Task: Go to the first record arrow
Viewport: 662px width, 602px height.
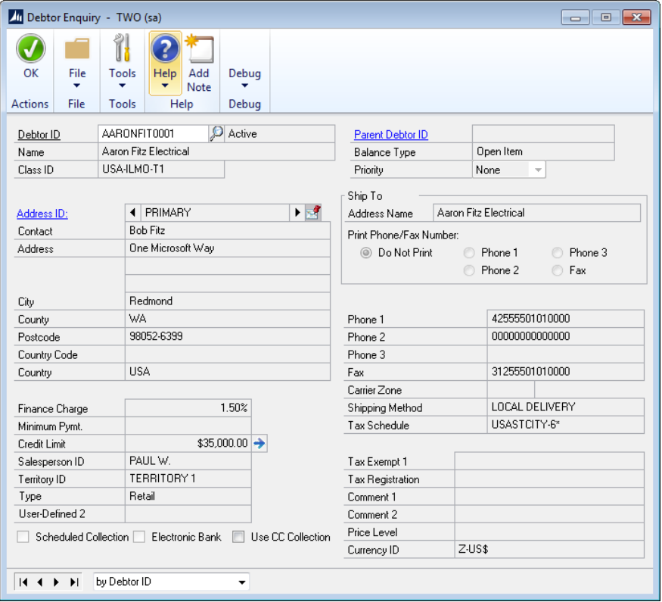Action: click(x=23, y=582)
